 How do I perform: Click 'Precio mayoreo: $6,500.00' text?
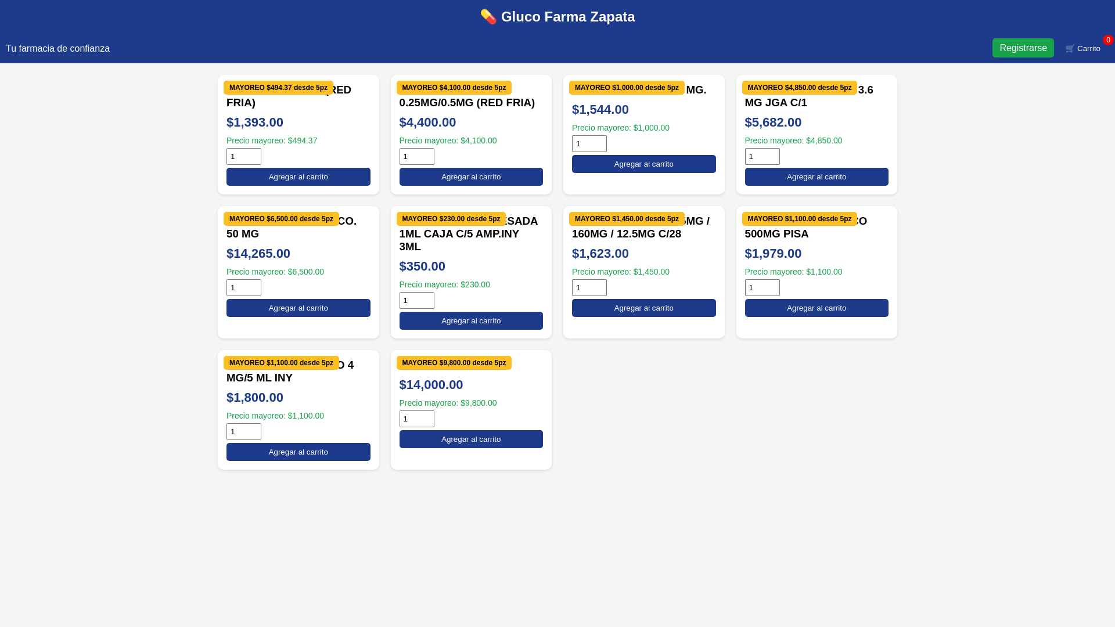(x=275, y=272)
